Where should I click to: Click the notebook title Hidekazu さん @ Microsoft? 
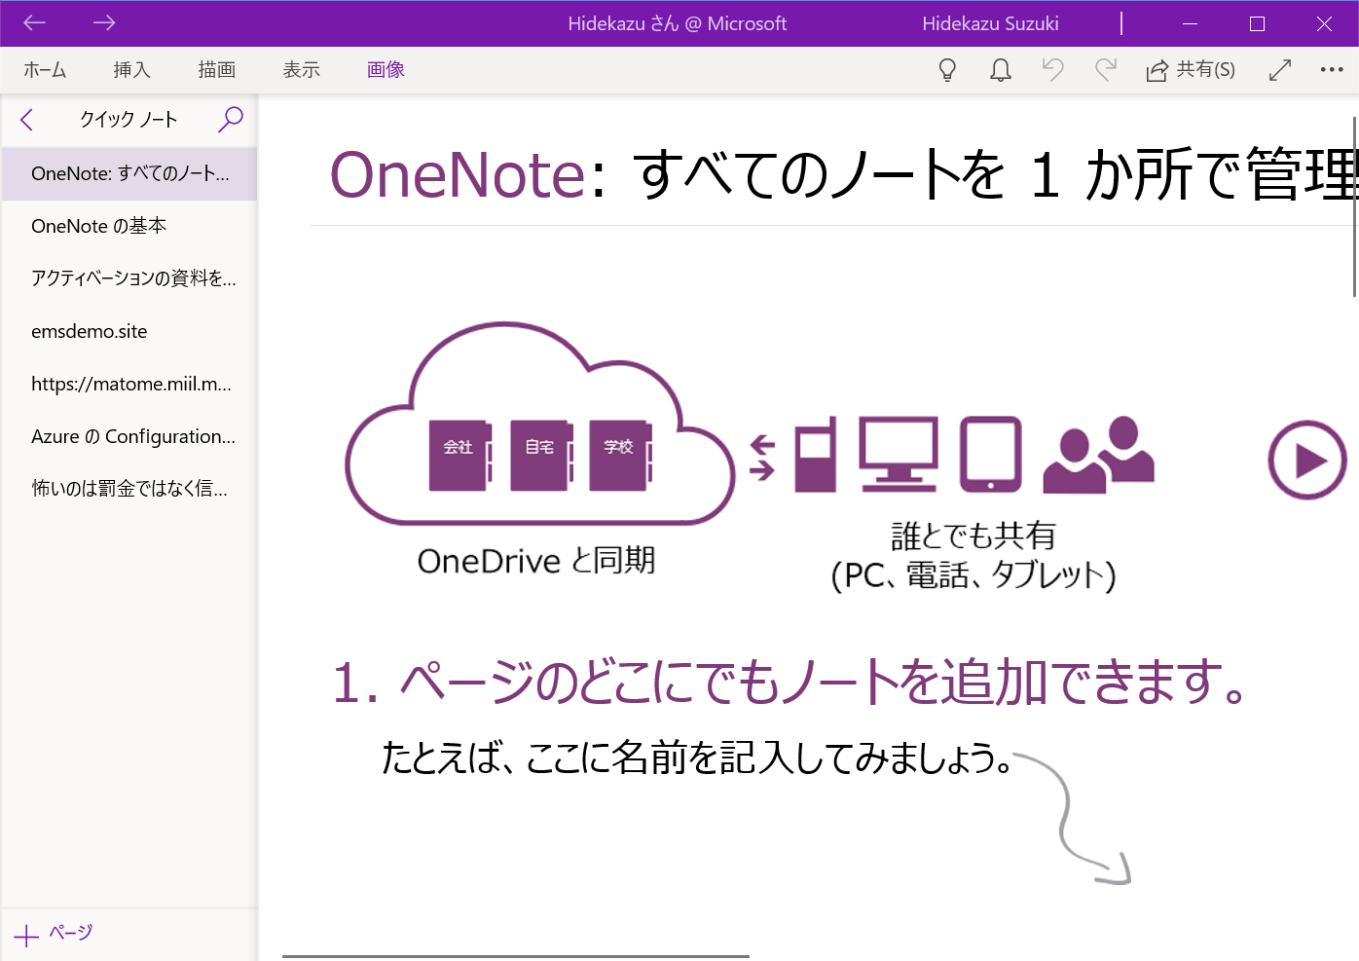point(677,23)
